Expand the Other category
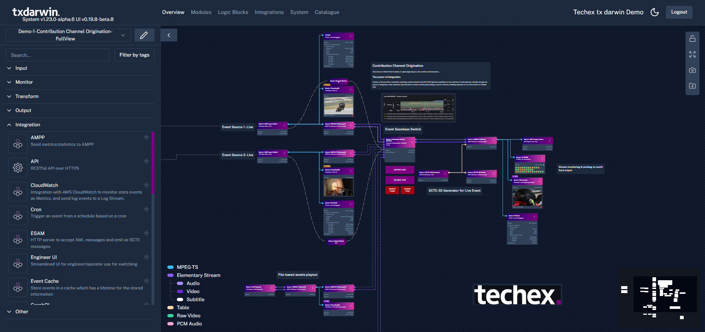 (80, 312)
